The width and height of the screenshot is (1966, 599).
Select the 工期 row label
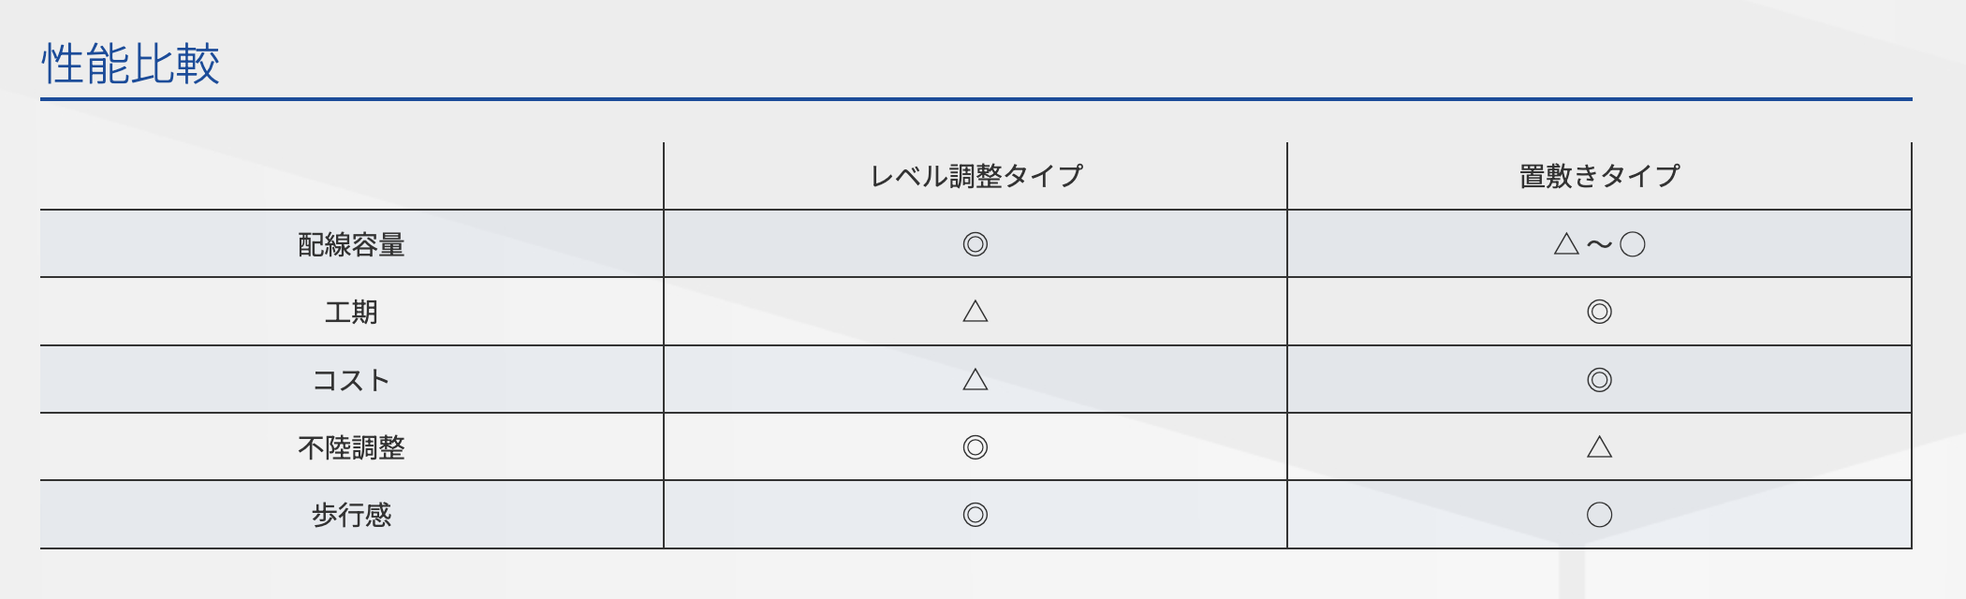[351, 312]
